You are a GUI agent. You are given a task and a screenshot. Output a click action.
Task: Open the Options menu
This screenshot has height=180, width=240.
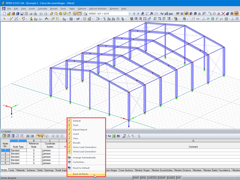pos(82,9)
